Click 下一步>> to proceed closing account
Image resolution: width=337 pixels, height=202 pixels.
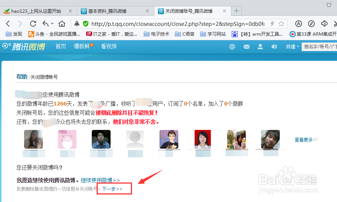112,189
